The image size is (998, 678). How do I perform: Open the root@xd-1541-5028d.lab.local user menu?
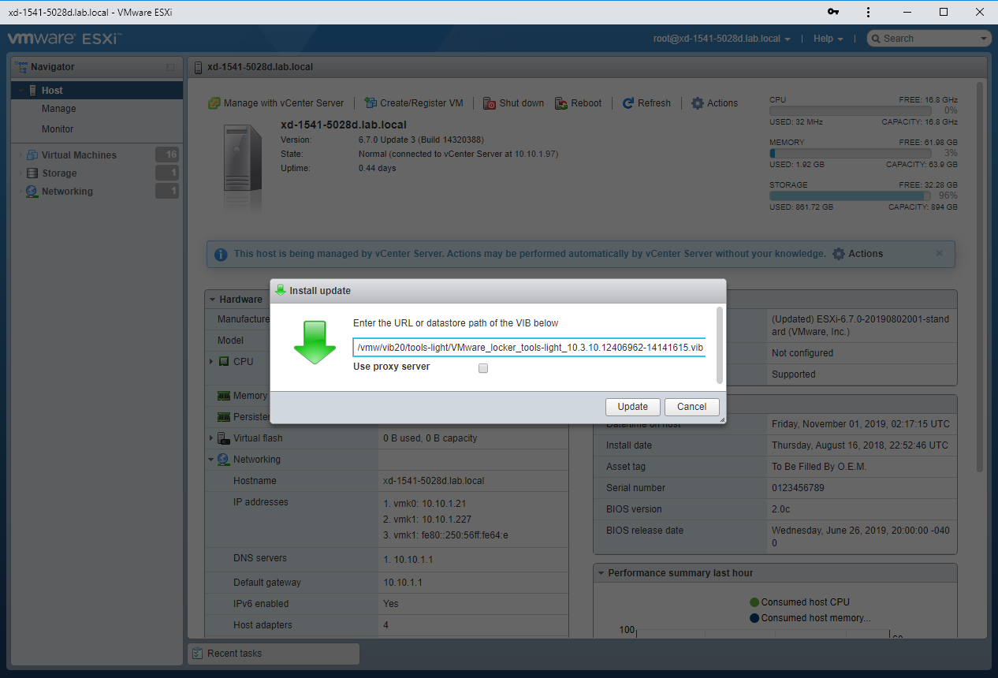click(722, 39)
